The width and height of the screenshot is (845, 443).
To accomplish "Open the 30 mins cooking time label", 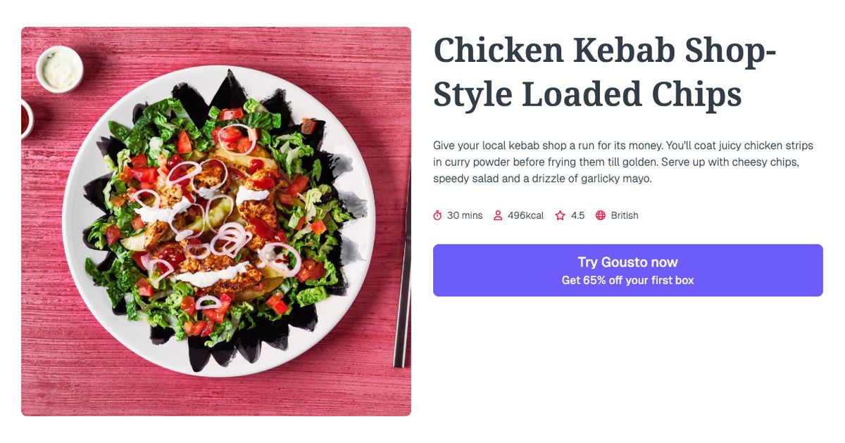I will coord(465,215).
